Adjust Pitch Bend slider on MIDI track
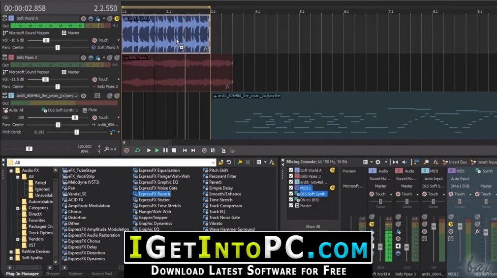This screenshot has width=497, height=278. click(76, 132)
